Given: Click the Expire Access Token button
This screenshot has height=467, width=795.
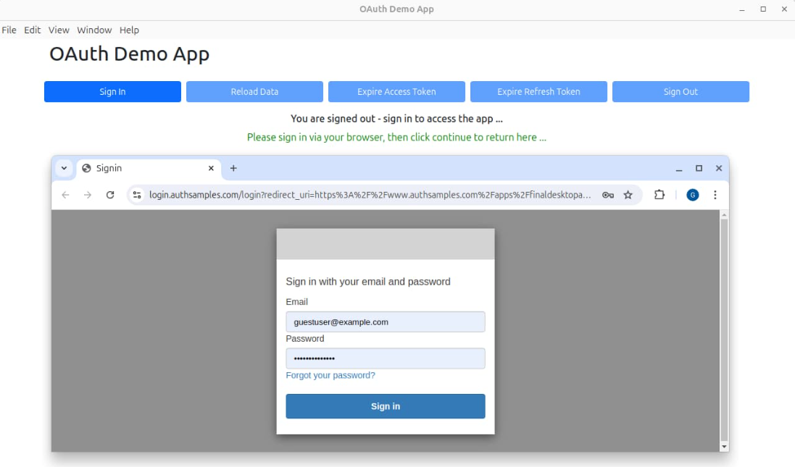Looking at the screenshot, I should click(x=396, y=92).
